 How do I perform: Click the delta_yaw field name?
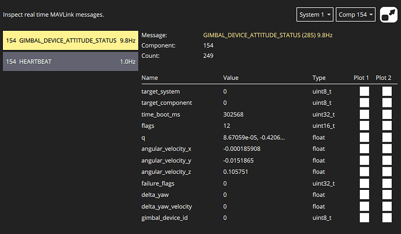[155, 195]
